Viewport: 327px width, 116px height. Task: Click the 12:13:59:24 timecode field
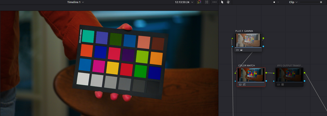[182, 2]
